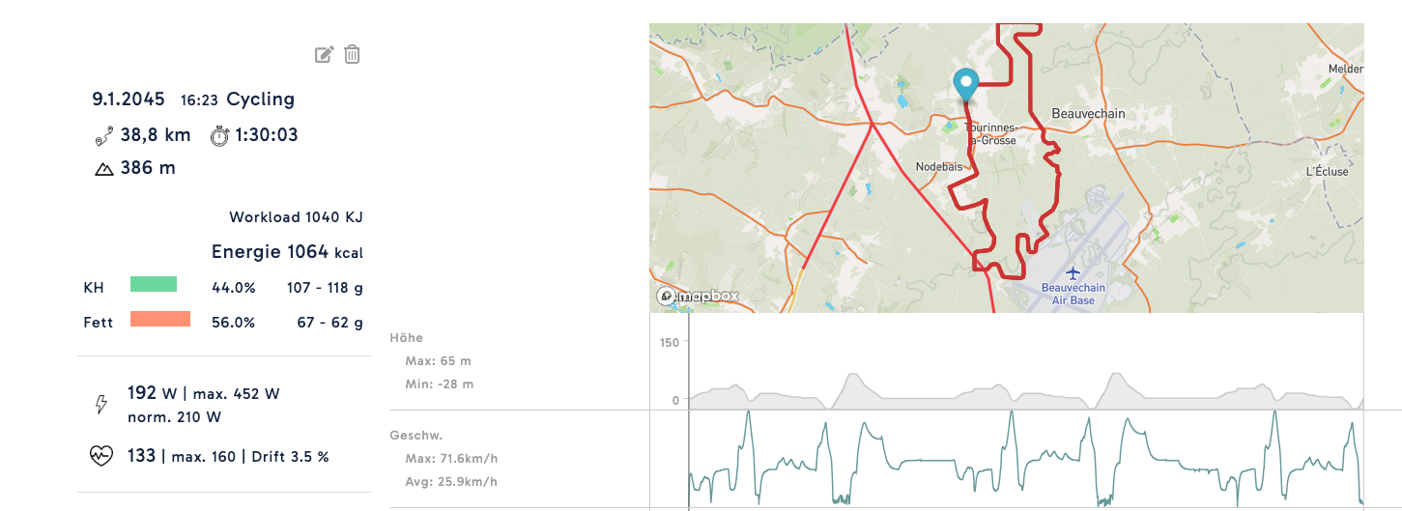Click the orange Fett bar
The height and width of the screenshot is (511, 1402).
pos(159,319)
